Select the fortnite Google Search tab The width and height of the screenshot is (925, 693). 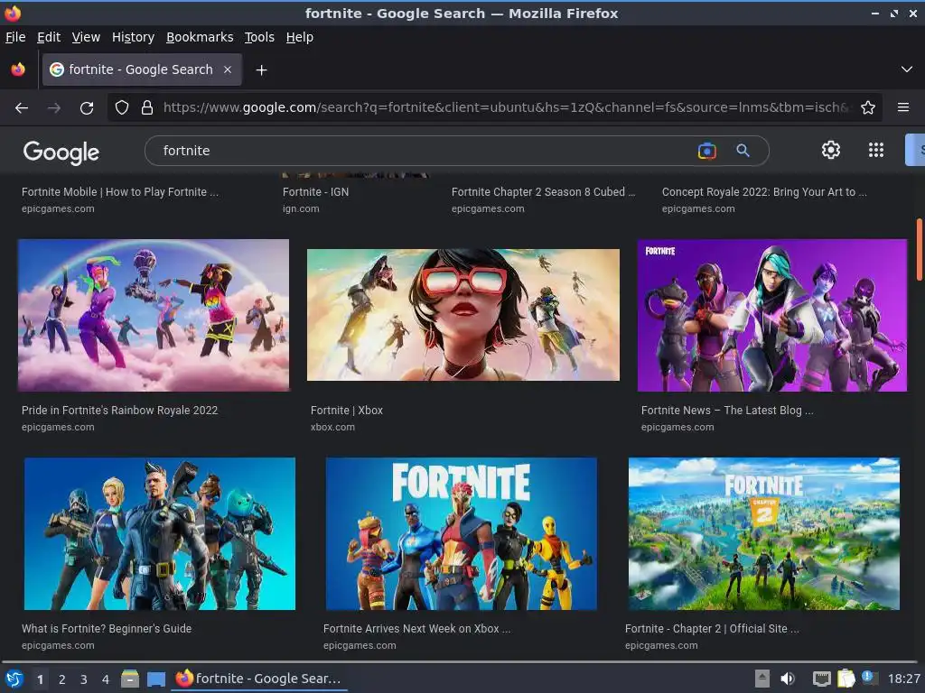(x=142, y=69)
